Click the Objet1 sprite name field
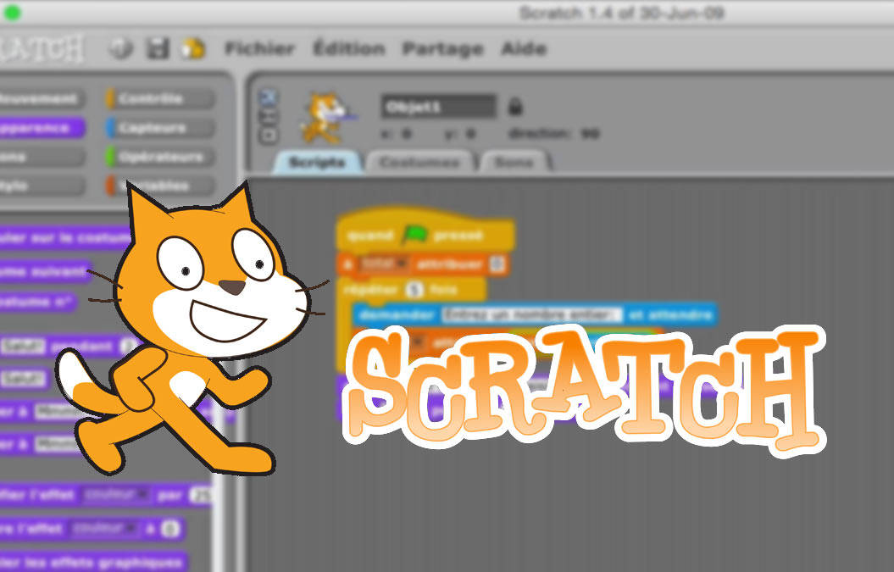This screenshot has height=572, width=894. tap(438, 107)
